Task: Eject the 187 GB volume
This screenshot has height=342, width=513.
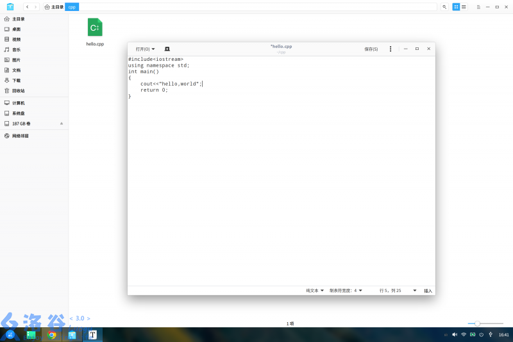Action: (62, 123)
